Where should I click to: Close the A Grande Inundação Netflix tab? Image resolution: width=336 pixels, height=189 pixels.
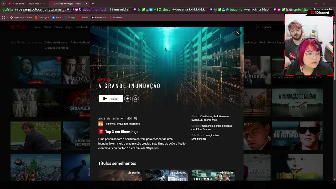(x=86, y=4)
